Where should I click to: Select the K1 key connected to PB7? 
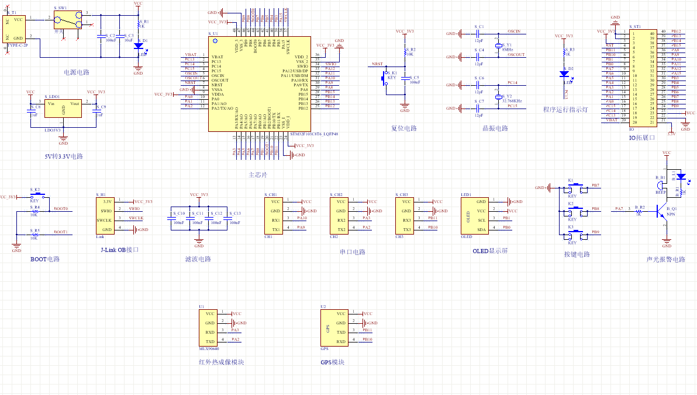pos(575,188)
